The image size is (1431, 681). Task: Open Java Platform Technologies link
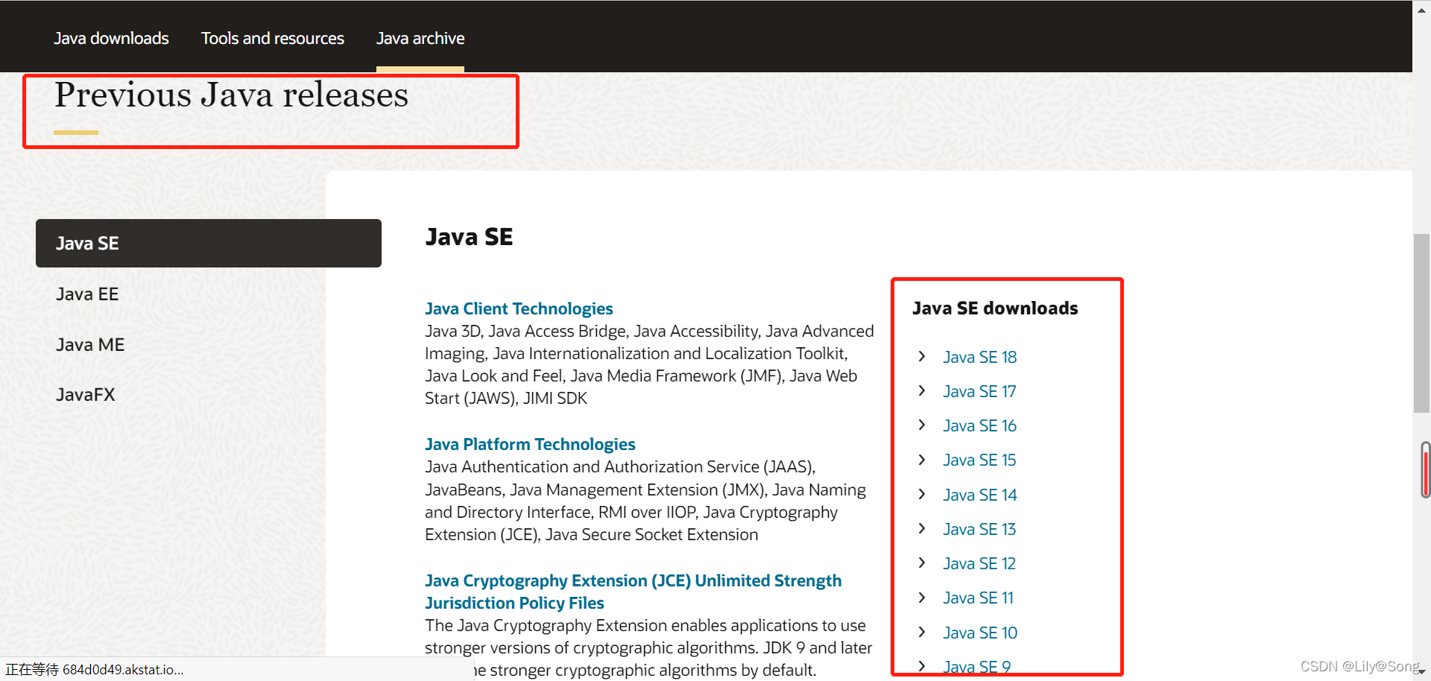click(530, 444)
